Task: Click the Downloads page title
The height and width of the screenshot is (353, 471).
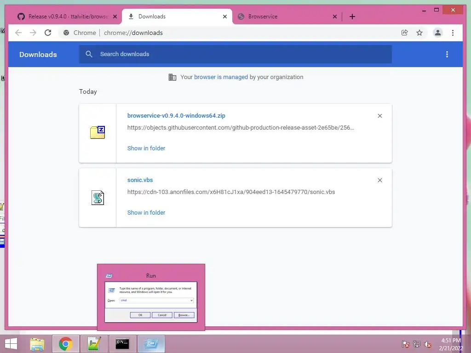Action: tap(38, 54)
